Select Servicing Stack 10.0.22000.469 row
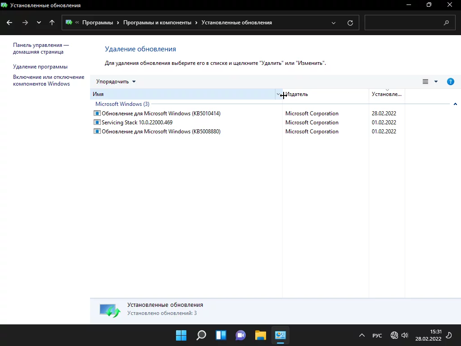 coord(247,123)
